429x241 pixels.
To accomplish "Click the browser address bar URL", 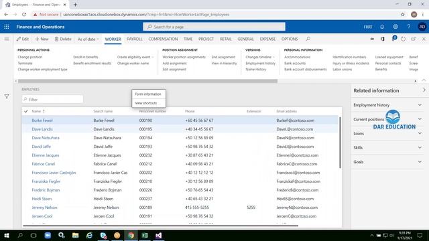I will tap(146, 15).
